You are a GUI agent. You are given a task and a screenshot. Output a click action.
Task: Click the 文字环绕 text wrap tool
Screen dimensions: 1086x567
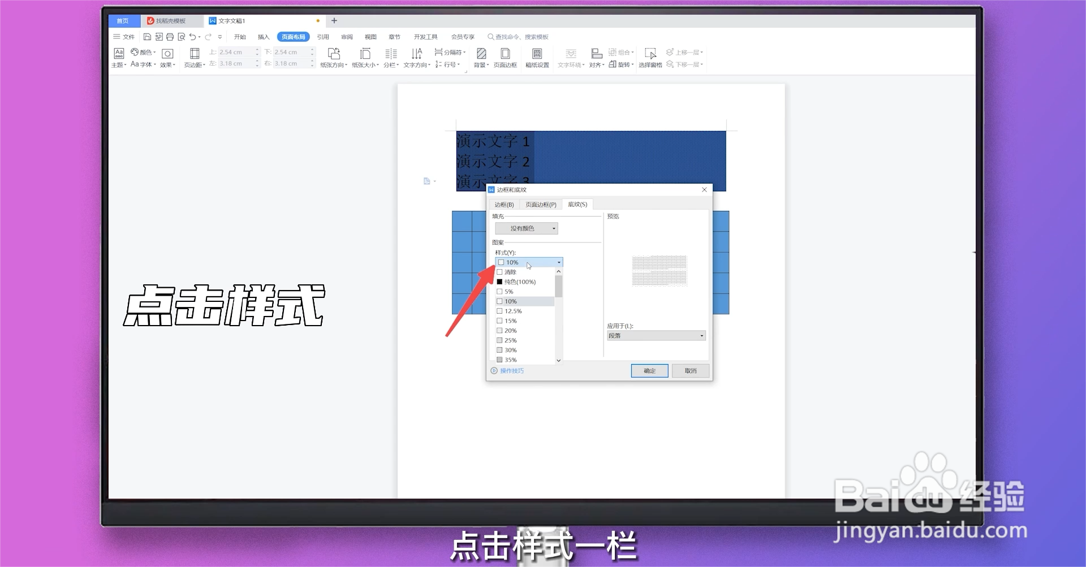pos(571,58)
